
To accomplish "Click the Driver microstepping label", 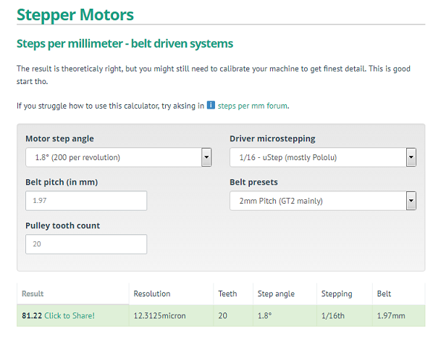I will tap(272, 138).
